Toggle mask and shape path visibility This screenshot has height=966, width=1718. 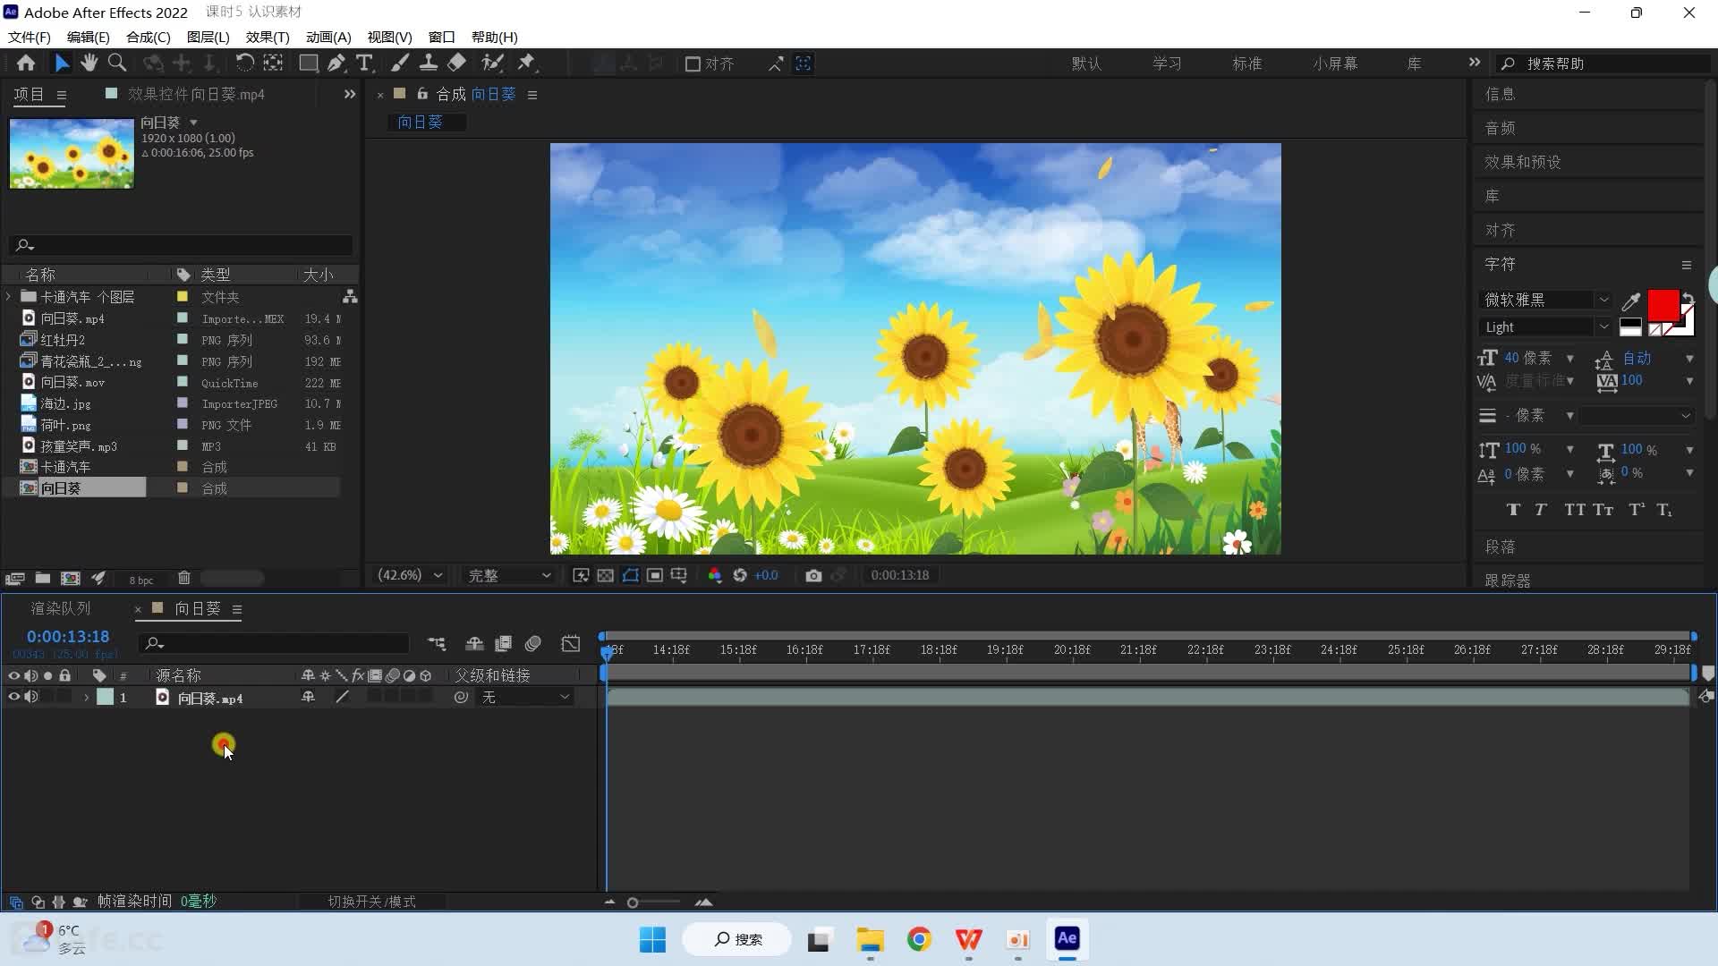point(631,575)
